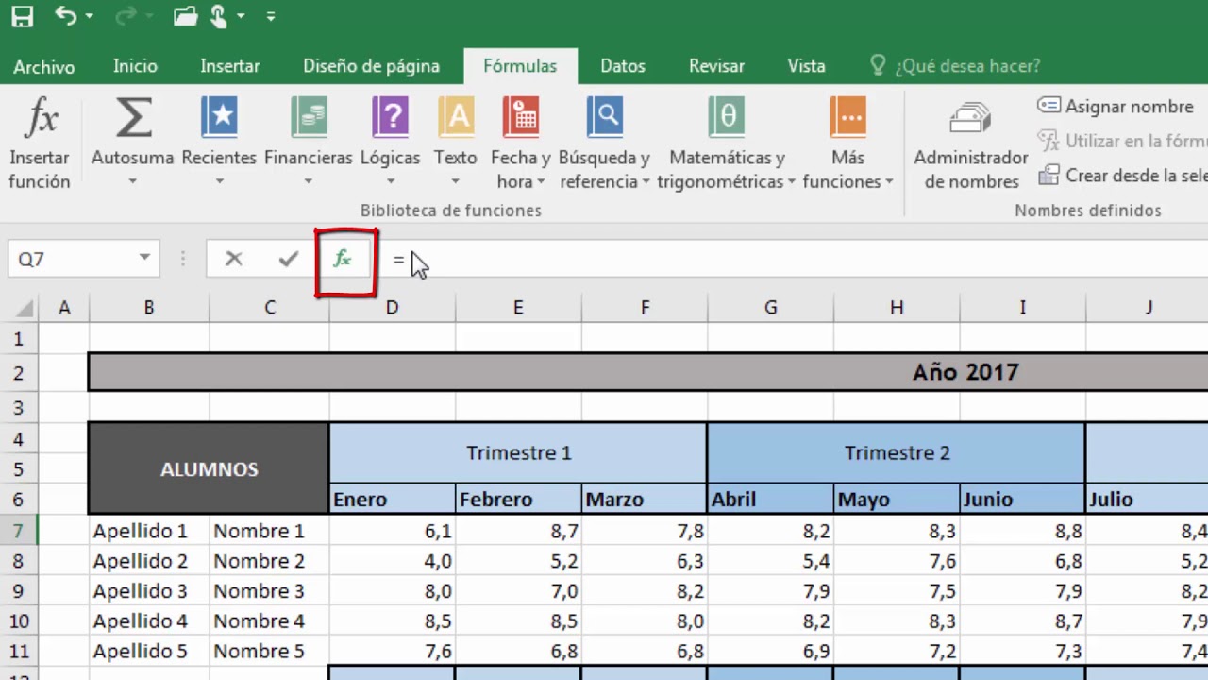
Task: Click the Asignar nombre button
Action: click(1116, 107)
